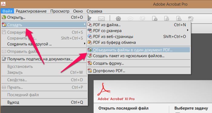
Task: Choose PDF со сканера submenu entry
Action: (x=139, y=31)
